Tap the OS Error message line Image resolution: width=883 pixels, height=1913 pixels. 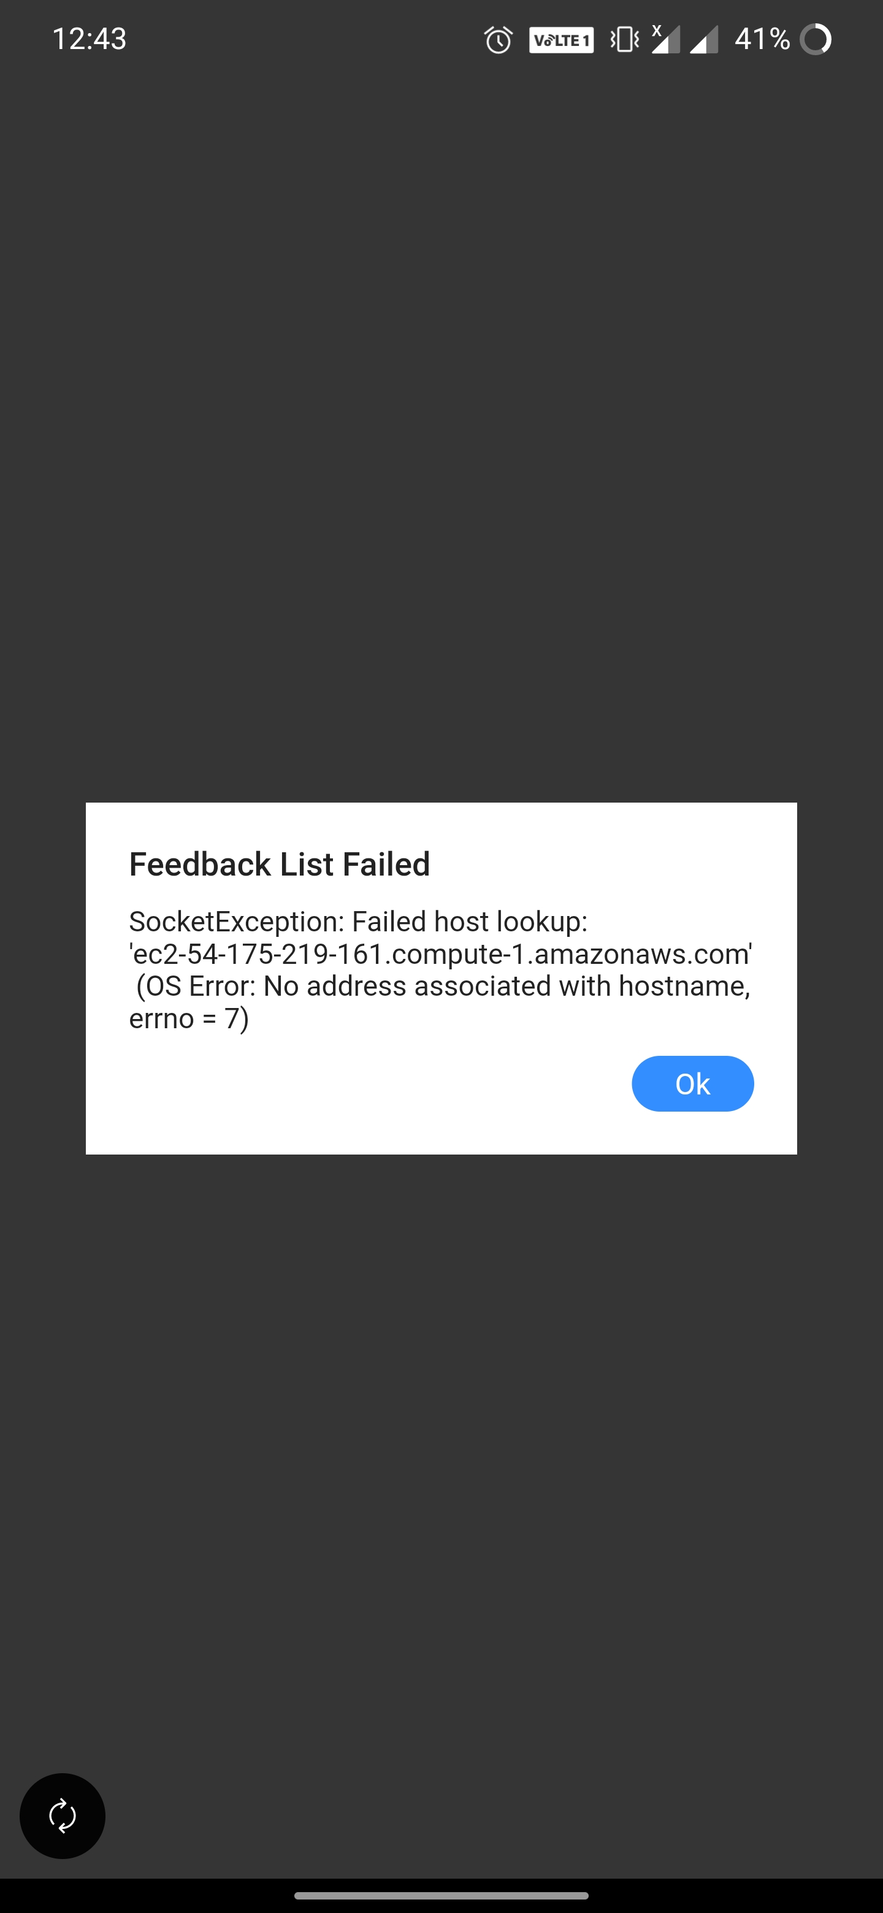pyautogui.click(x=443, y=986)
